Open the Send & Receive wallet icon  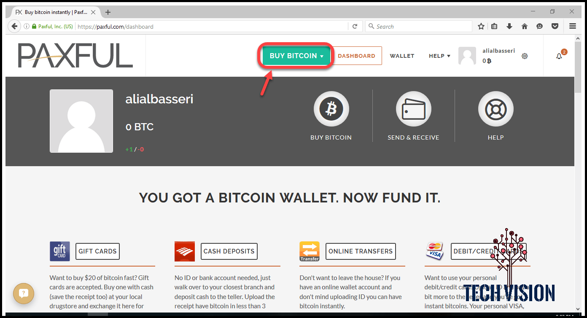click(x=413, y=109)
